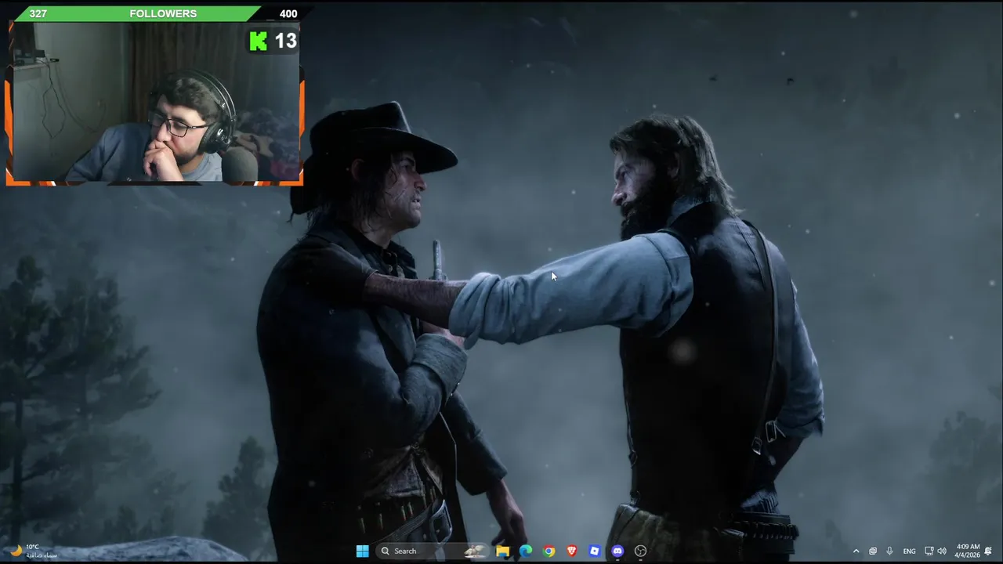
Task: Expand the hidden system tray icons
Action: tap(856, 551)
